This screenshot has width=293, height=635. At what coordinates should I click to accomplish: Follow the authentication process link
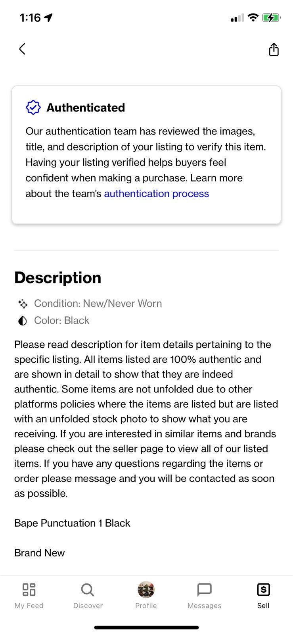(x=156, y=194)
